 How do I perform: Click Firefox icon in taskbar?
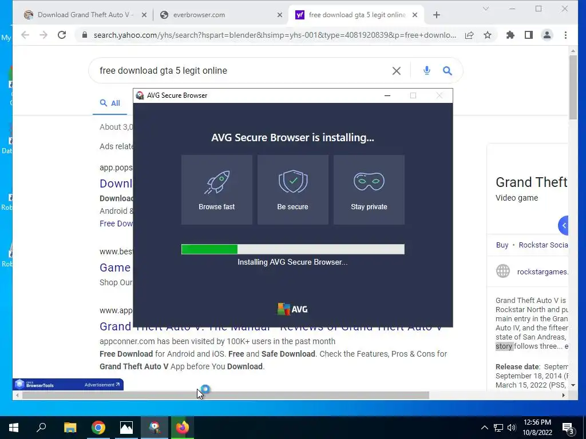[x=183, y=428]
